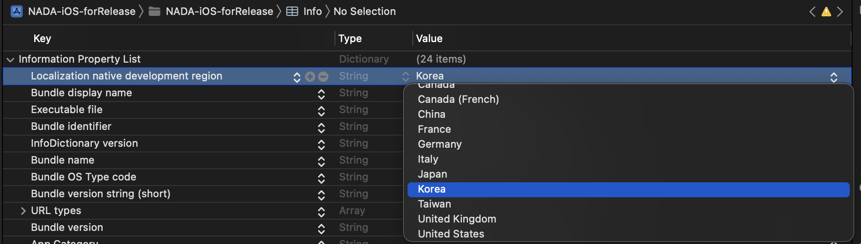Open key stepper for Executable file
Image resolution: width=861 pixels, height=244 pixels.
[321, 111]
